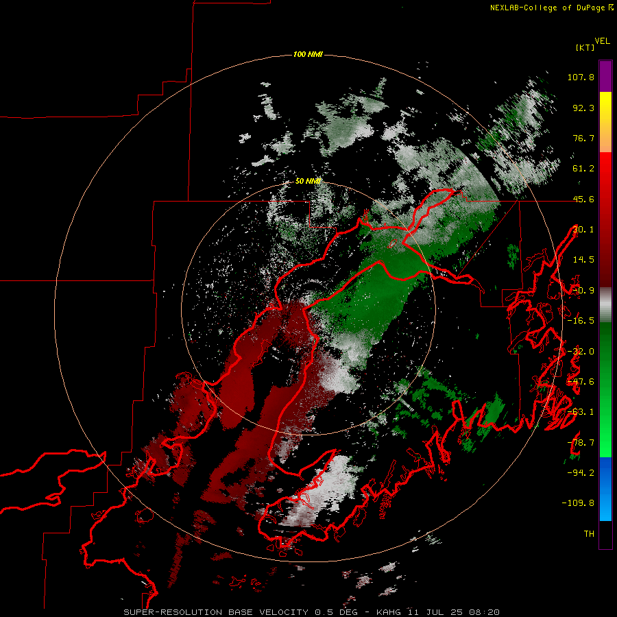Click the 100 NMI range ring label

(x=308, y=54)
